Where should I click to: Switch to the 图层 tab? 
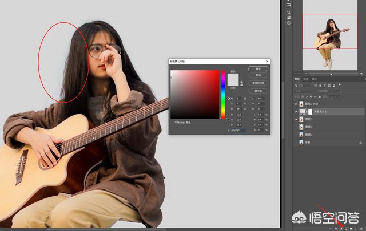(297, 79)
